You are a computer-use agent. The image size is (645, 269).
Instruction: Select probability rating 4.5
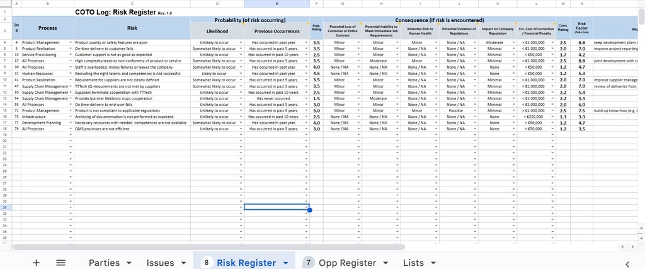[316, 74]
